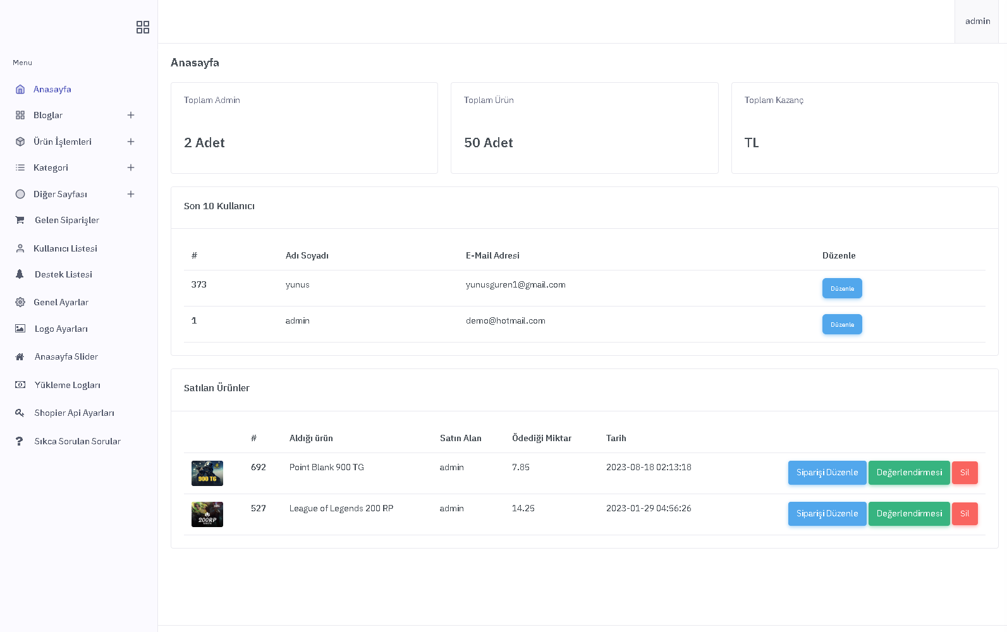Screen dimensions: 1007x632
Task: Expand the Kategori submenu plus sign
Action: (x=131, y=167)
